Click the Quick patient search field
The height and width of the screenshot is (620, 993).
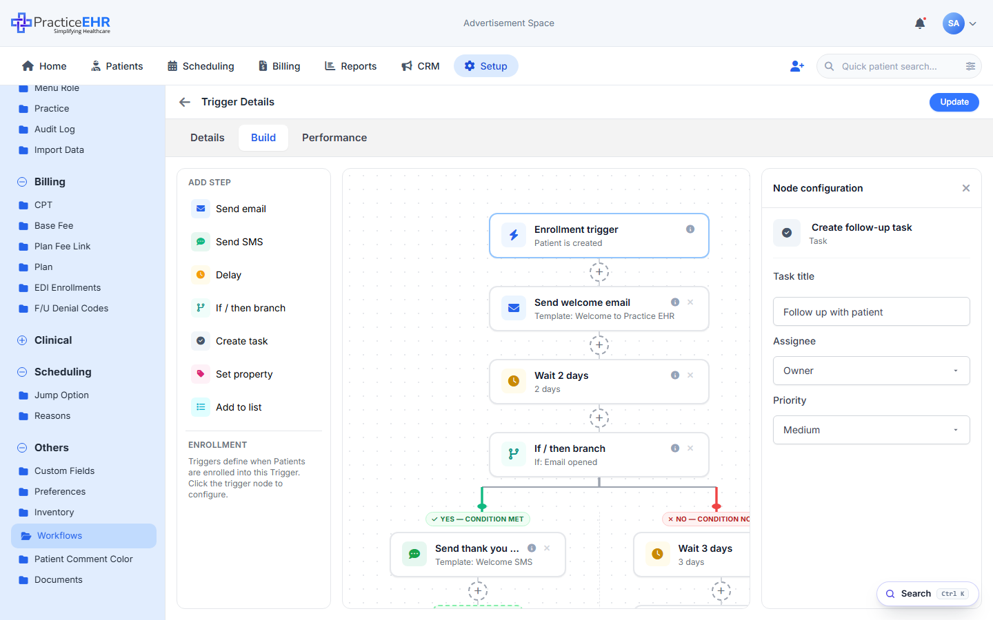899,66
